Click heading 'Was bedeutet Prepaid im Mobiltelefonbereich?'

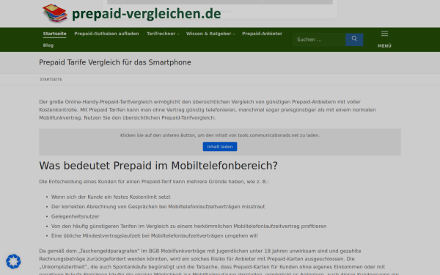[158, 166]
